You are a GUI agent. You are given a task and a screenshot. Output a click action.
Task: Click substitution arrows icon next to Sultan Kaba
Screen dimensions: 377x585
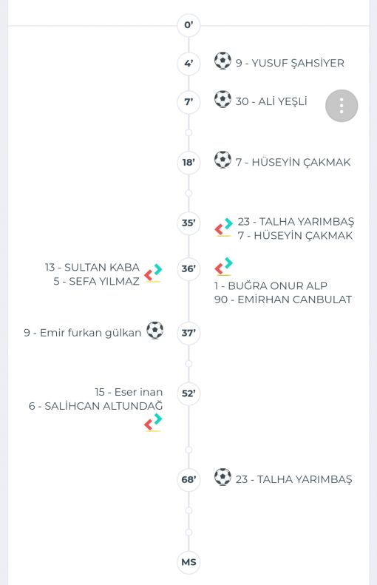153,273
